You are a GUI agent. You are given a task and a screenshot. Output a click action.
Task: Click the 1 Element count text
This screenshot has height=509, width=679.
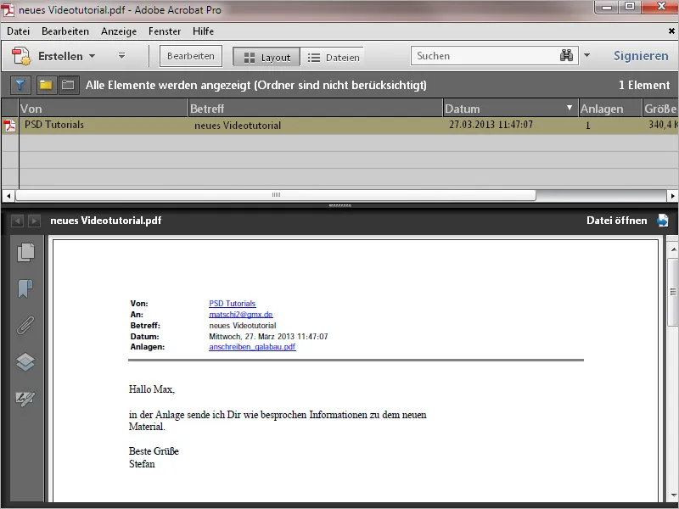tap(644, 85)
